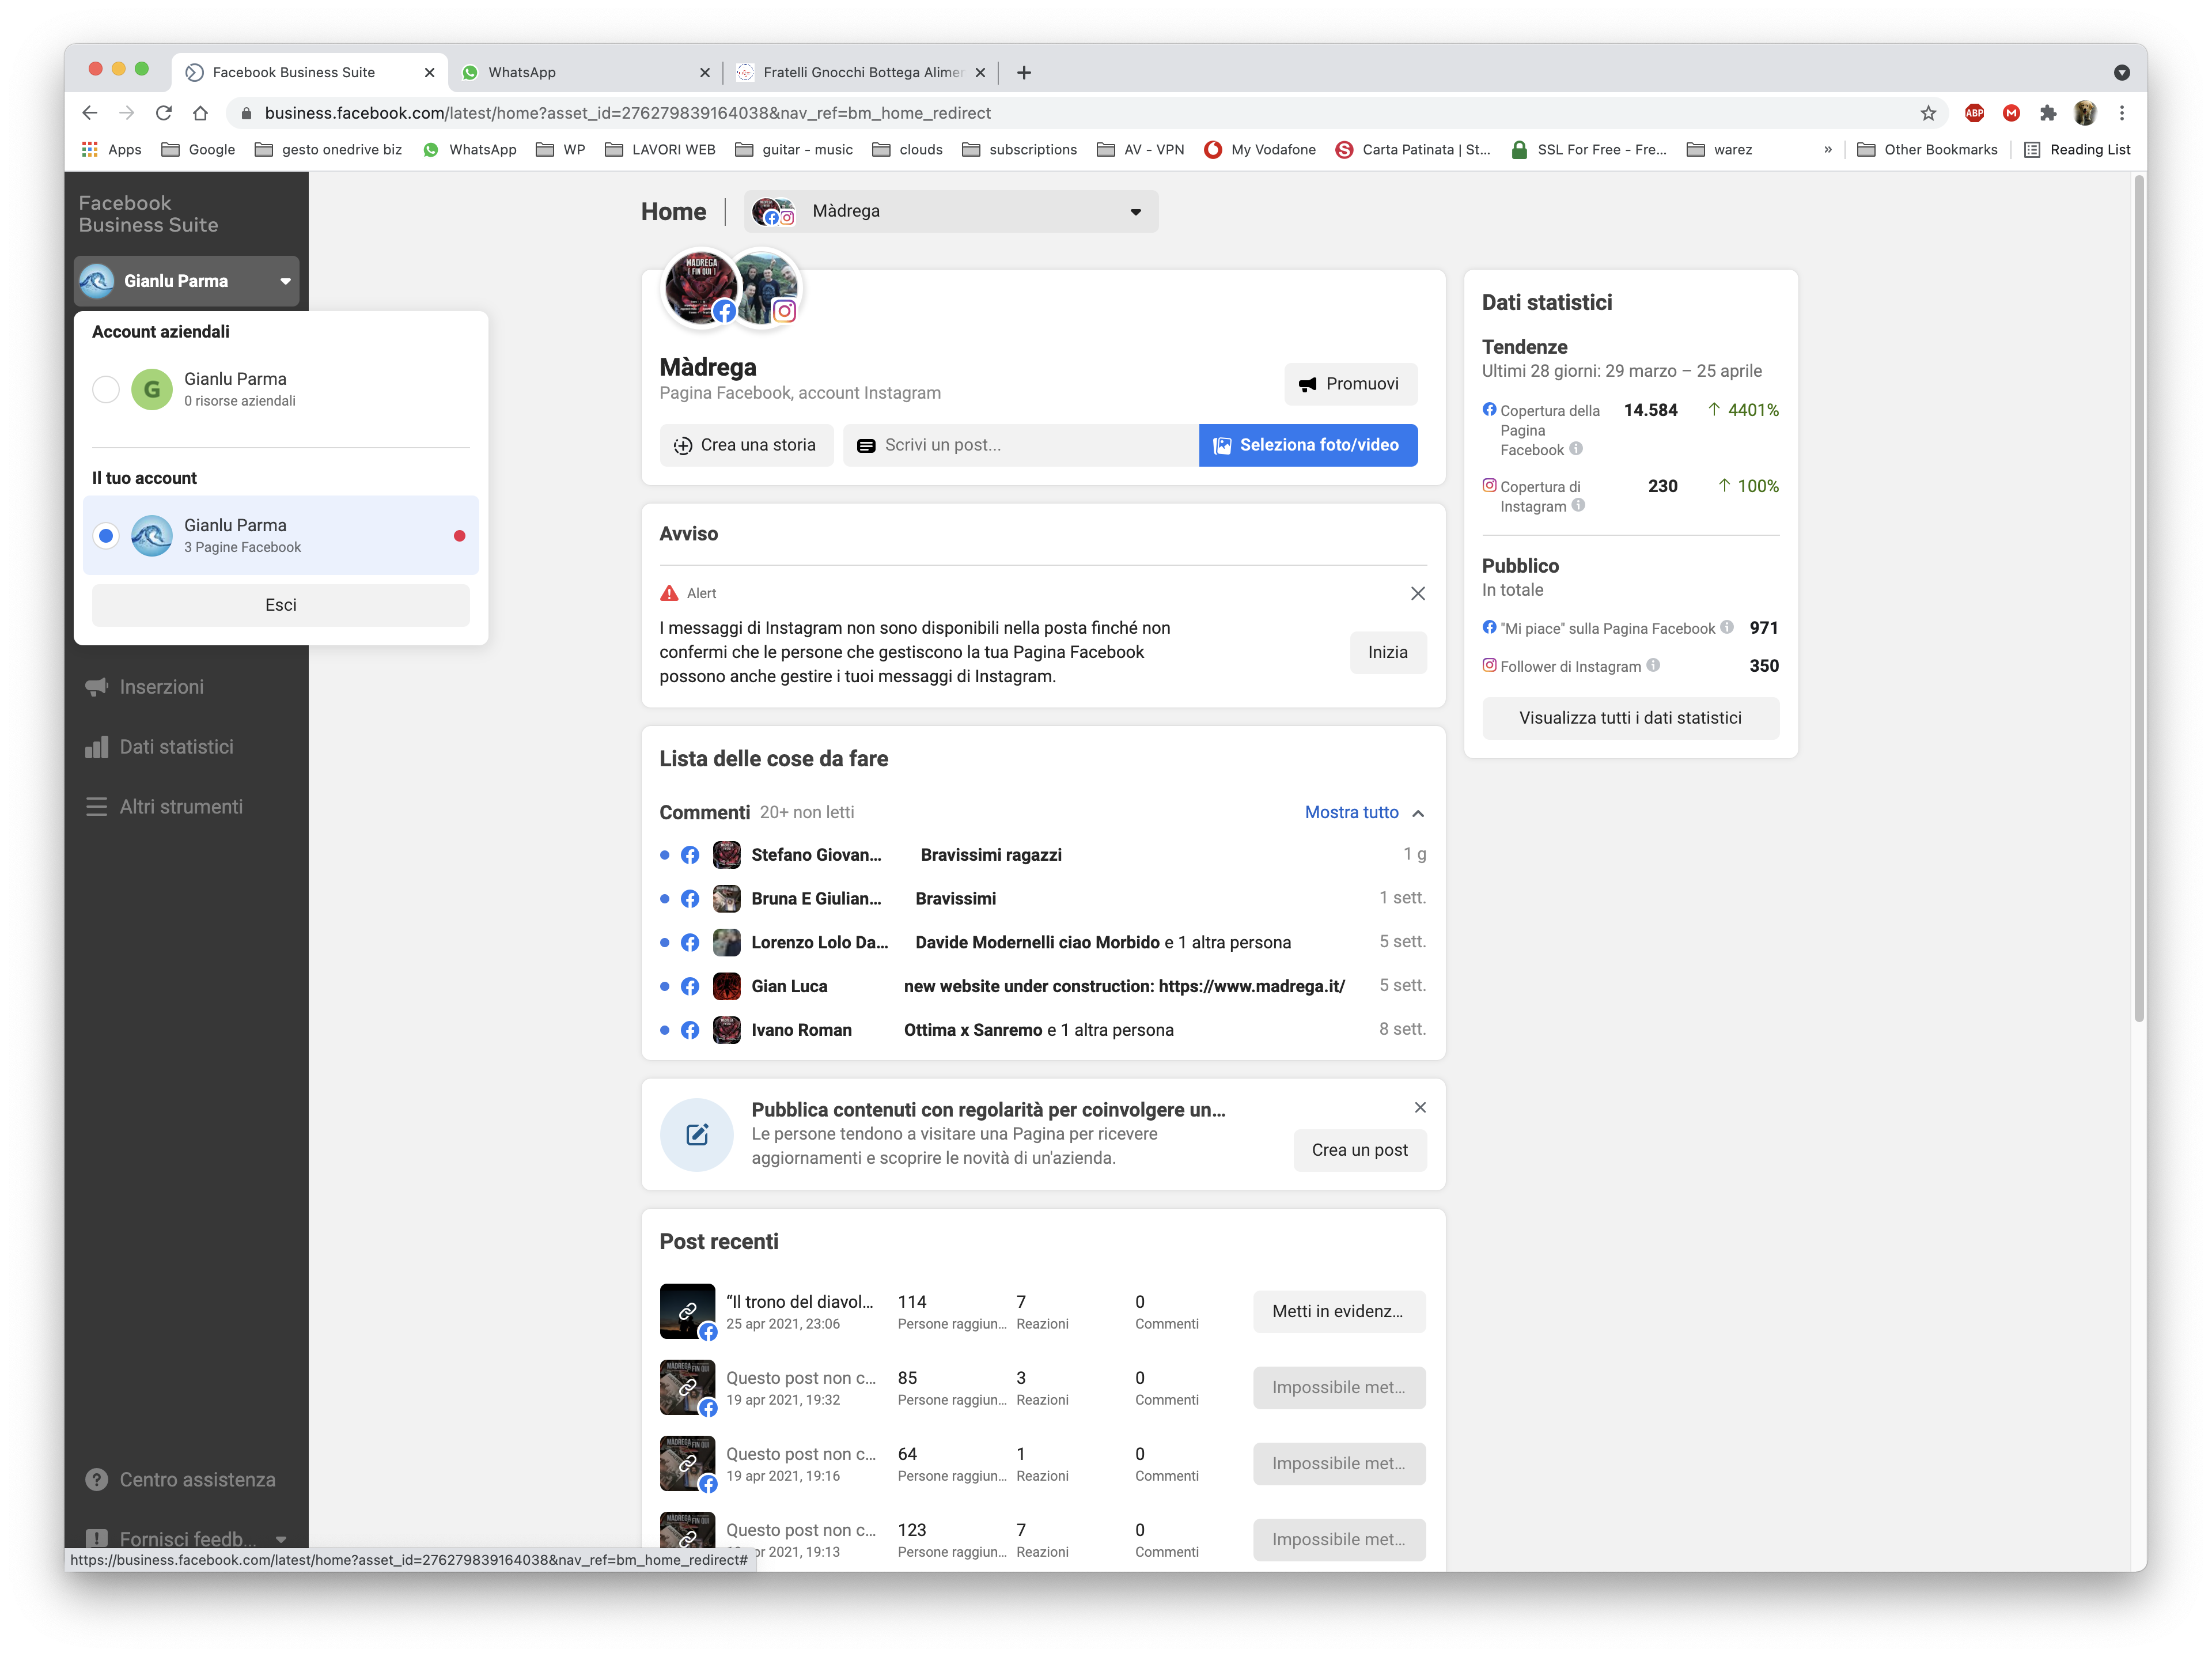Click the browser address bar URL
The width and height of the screenshot is (2212, 1657).
coord(628,113)
